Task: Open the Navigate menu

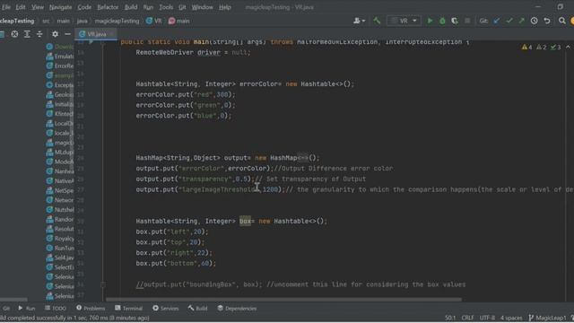Action: (x=60, y=7)
